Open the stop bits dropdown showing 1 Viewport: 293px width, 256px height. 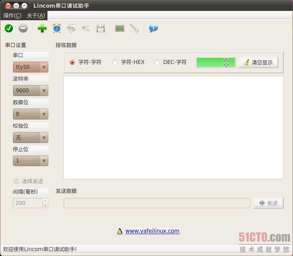(x=31, y=161)
